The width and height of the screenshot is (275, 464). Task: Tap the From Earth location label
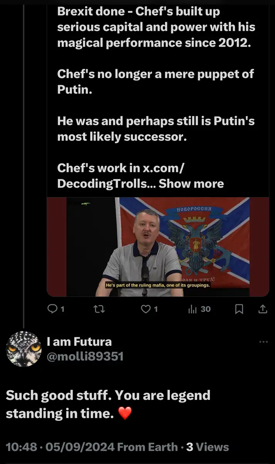coord(148,447)
